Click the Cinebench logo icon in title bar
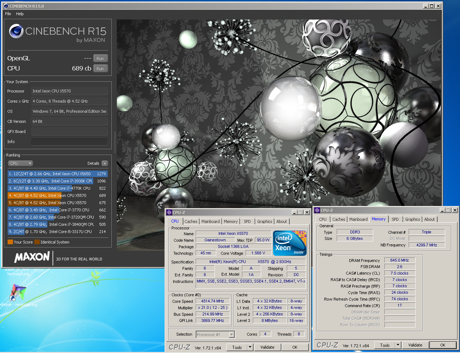The height and width of the screenshot is (353, 460). coord(6,6)
